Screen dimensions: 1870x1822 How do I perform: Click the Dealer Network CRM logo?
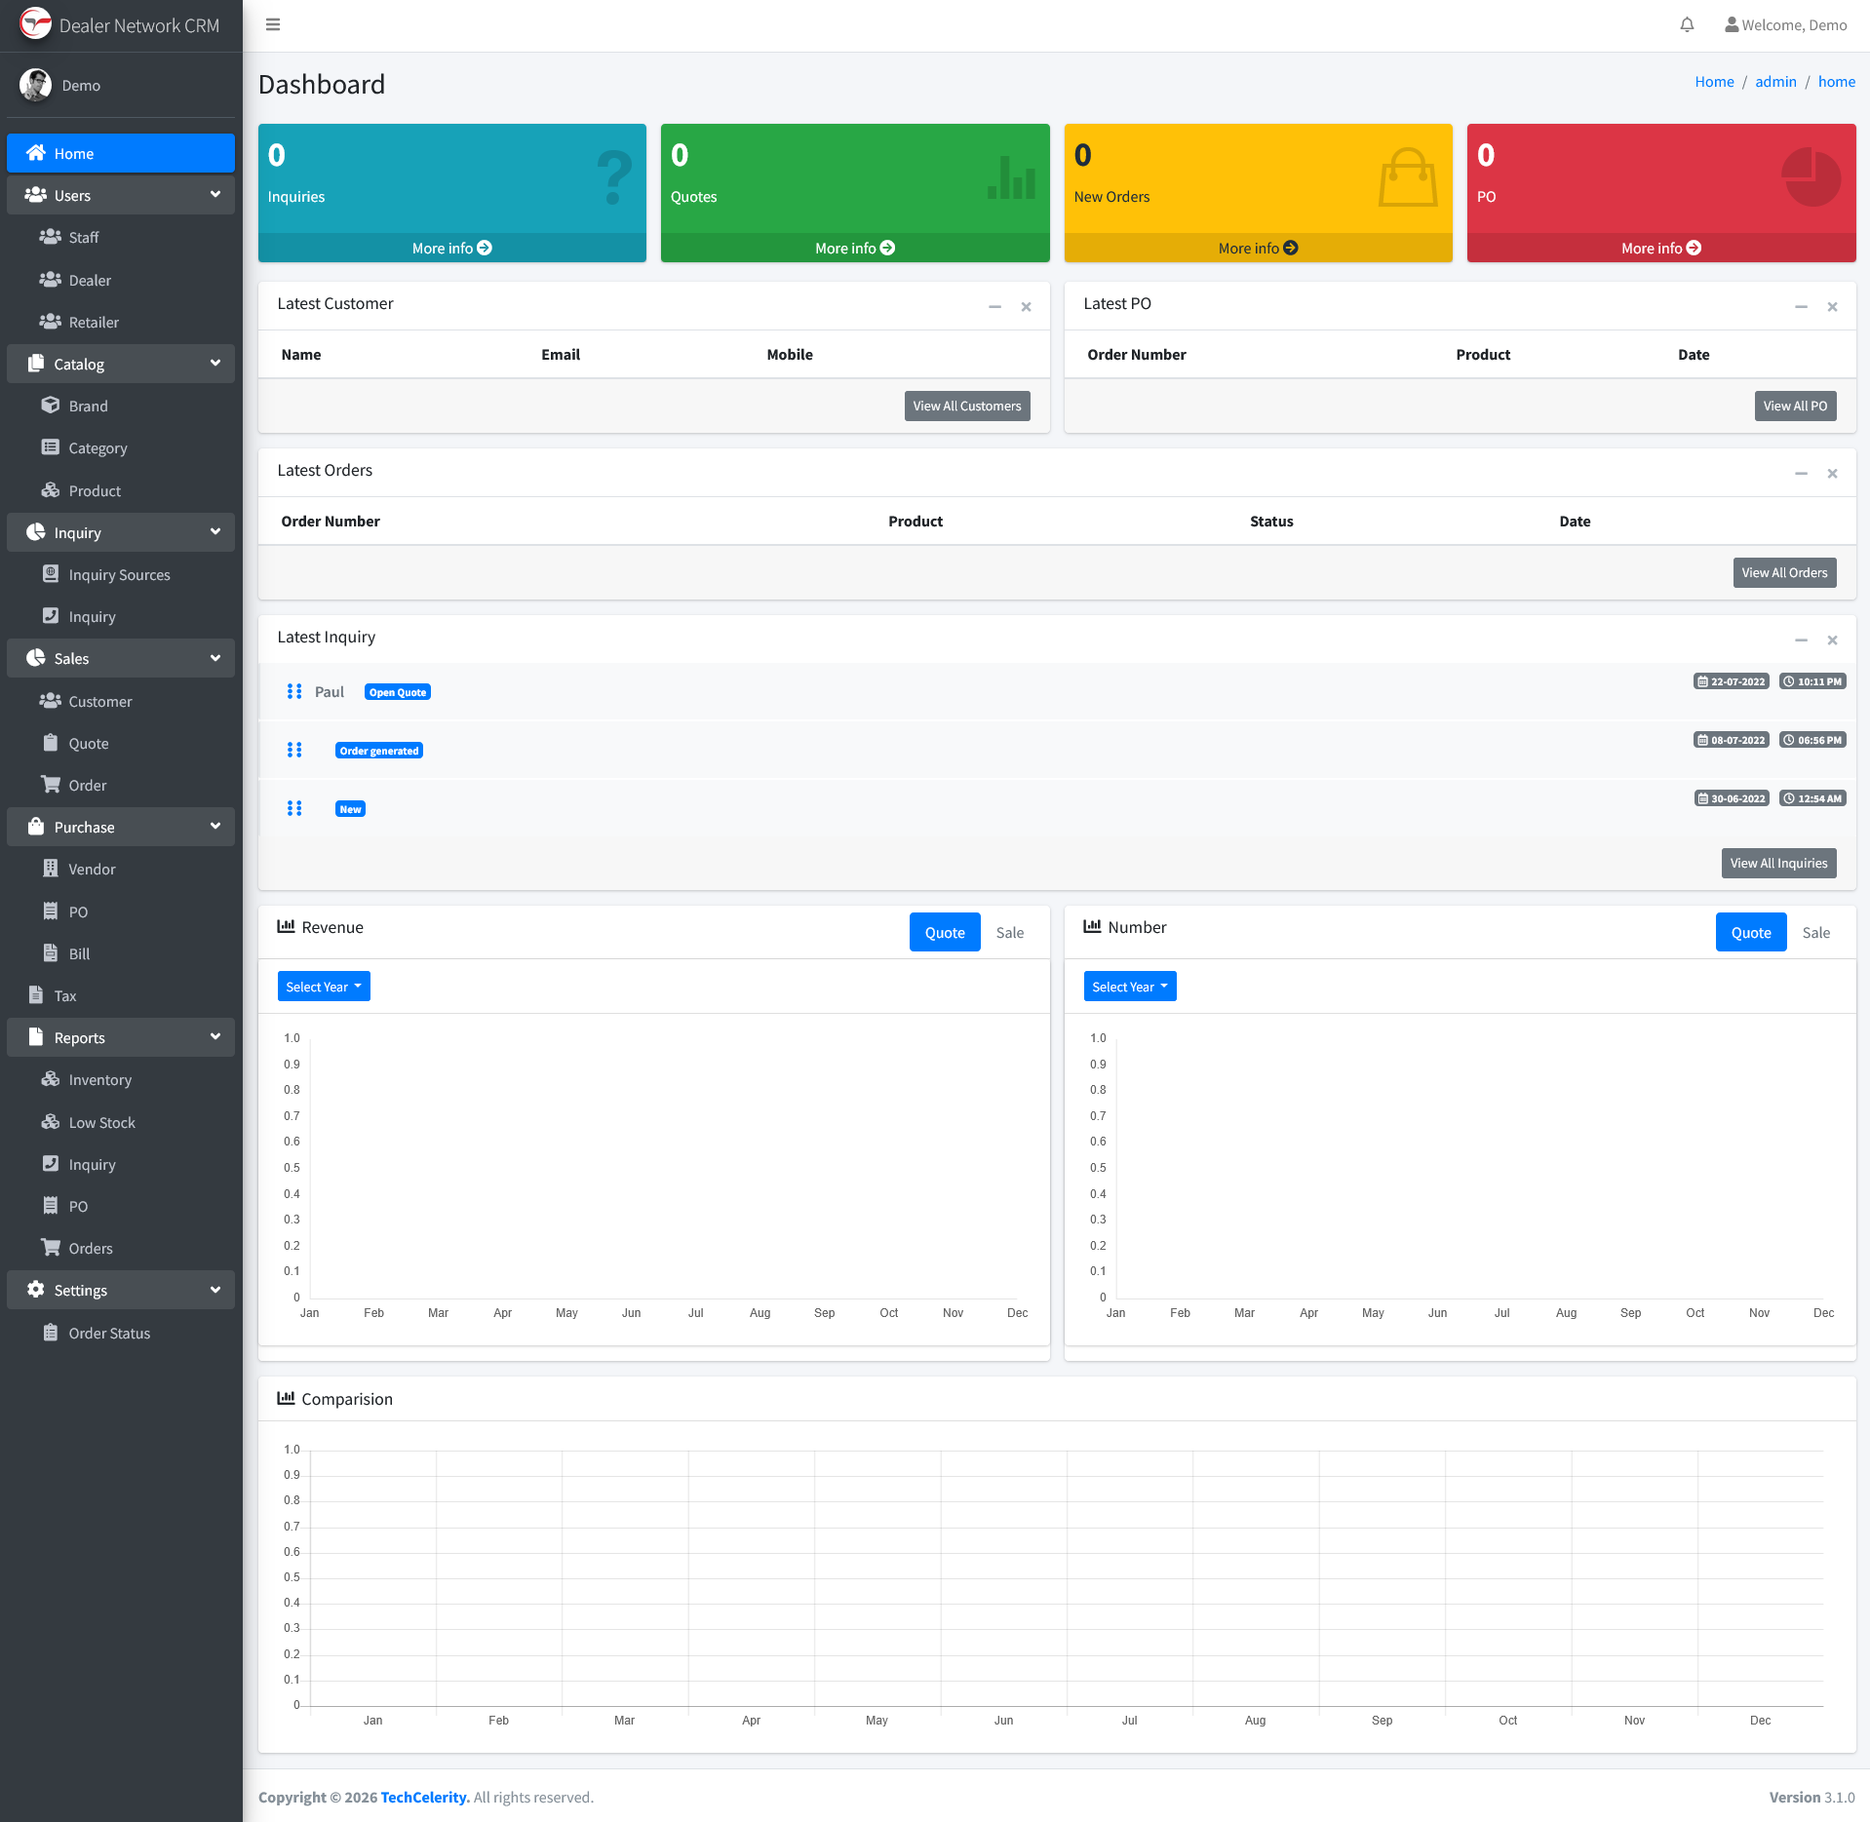coord(36,24)
